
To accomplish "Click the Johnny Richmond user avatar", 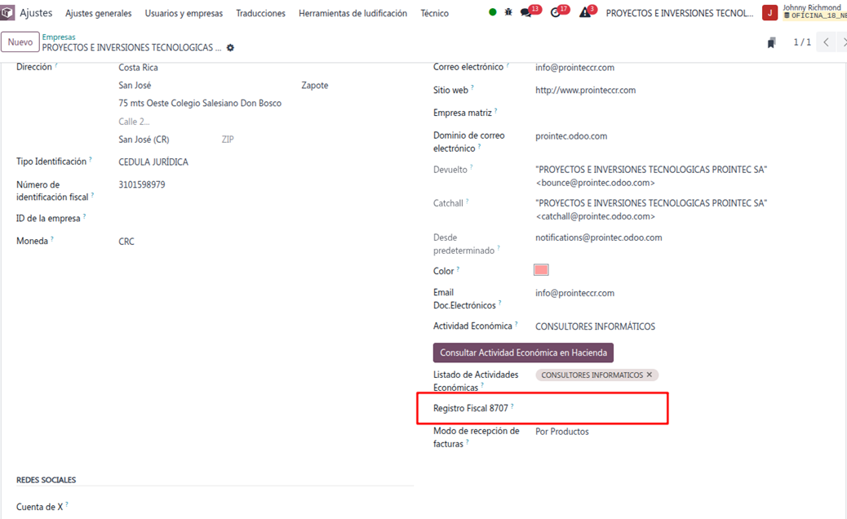I will [x=769, y=13].
